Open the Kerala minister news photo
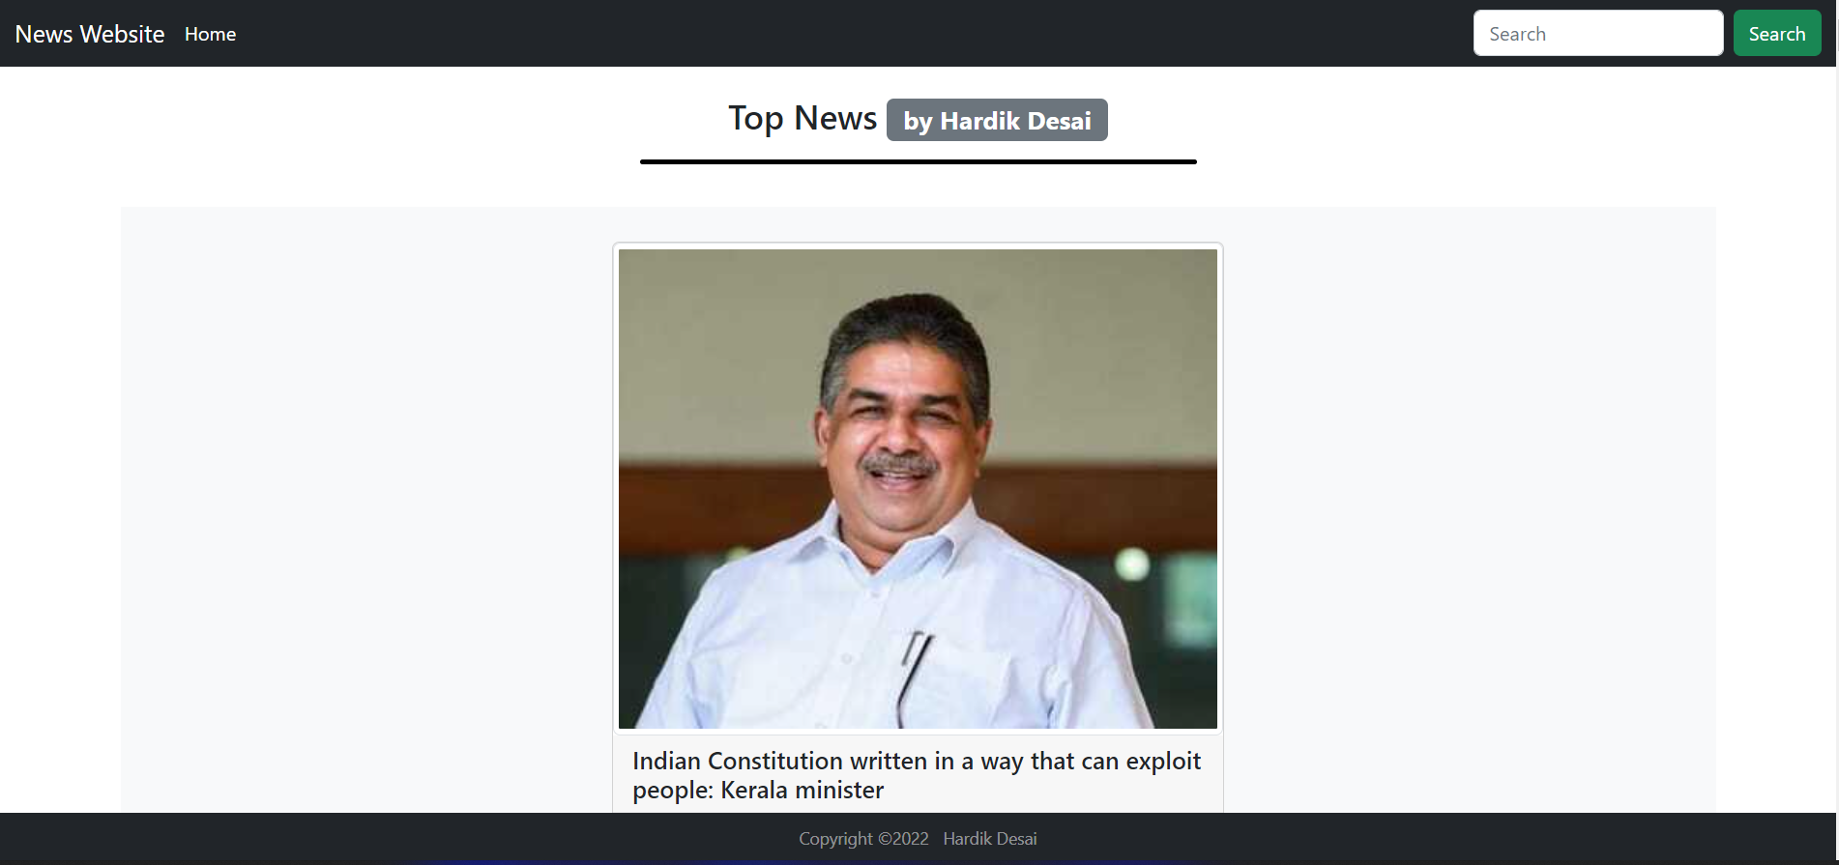The width and height of the screenshot is (1839, 865). 918,489
